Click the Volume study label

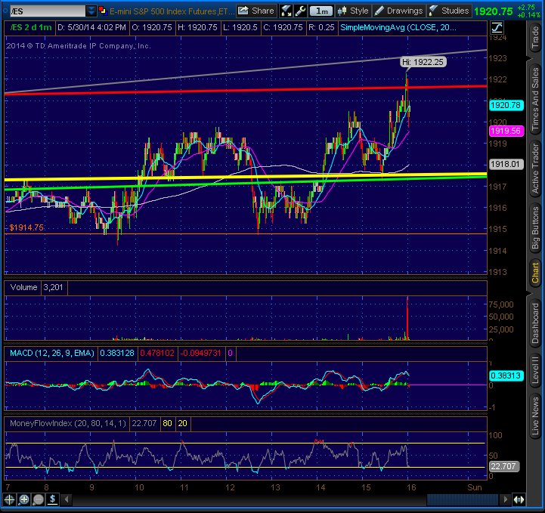[x=23, y=287]
